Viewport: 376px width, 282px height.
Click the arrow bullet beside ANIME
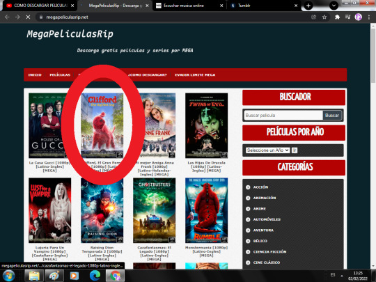[248, 209]
